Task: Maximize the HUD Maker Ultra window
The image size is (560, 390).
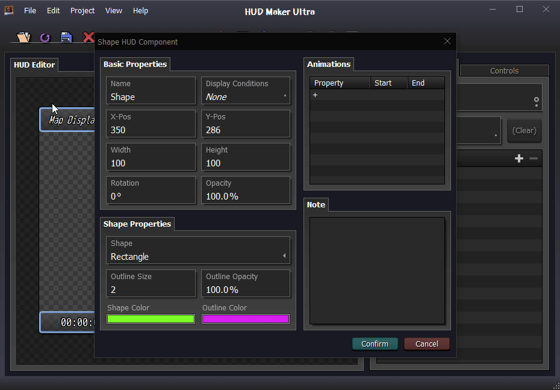Action: tap(520, 9)
